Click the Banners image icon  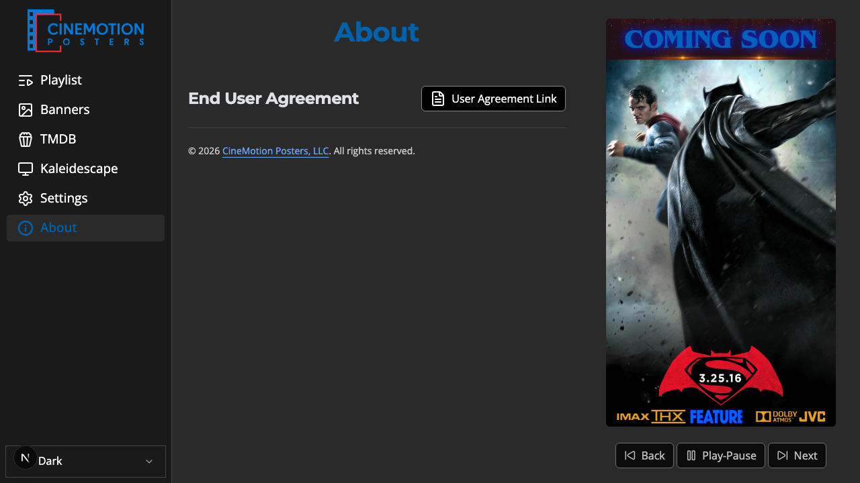click(x=26, y=110)
